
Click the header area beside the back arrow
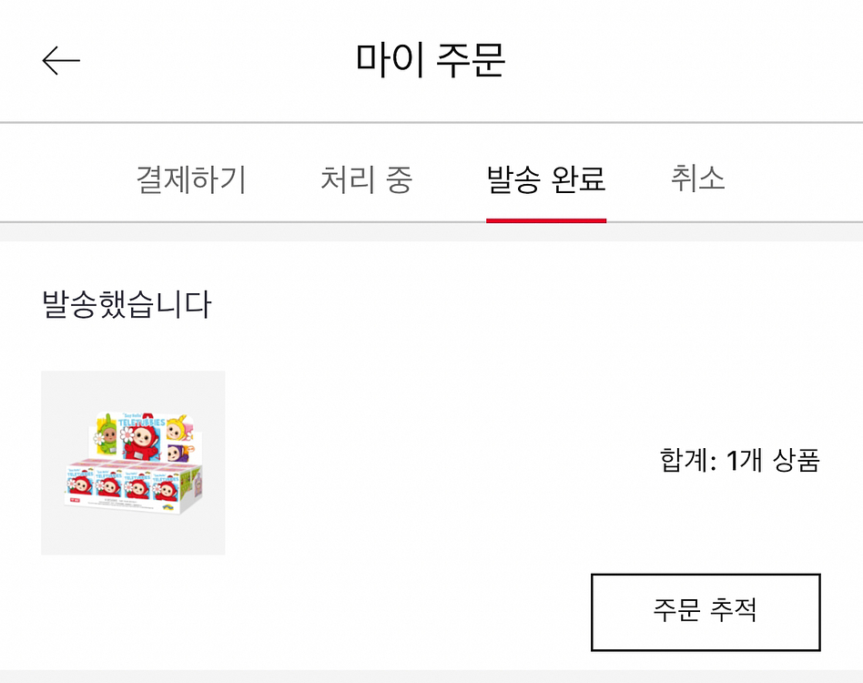(x=215, y=60)
